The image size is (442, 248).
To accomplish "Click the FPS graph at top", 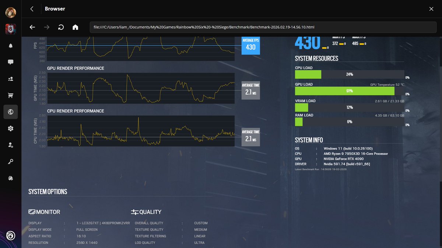I will point(141,48).
